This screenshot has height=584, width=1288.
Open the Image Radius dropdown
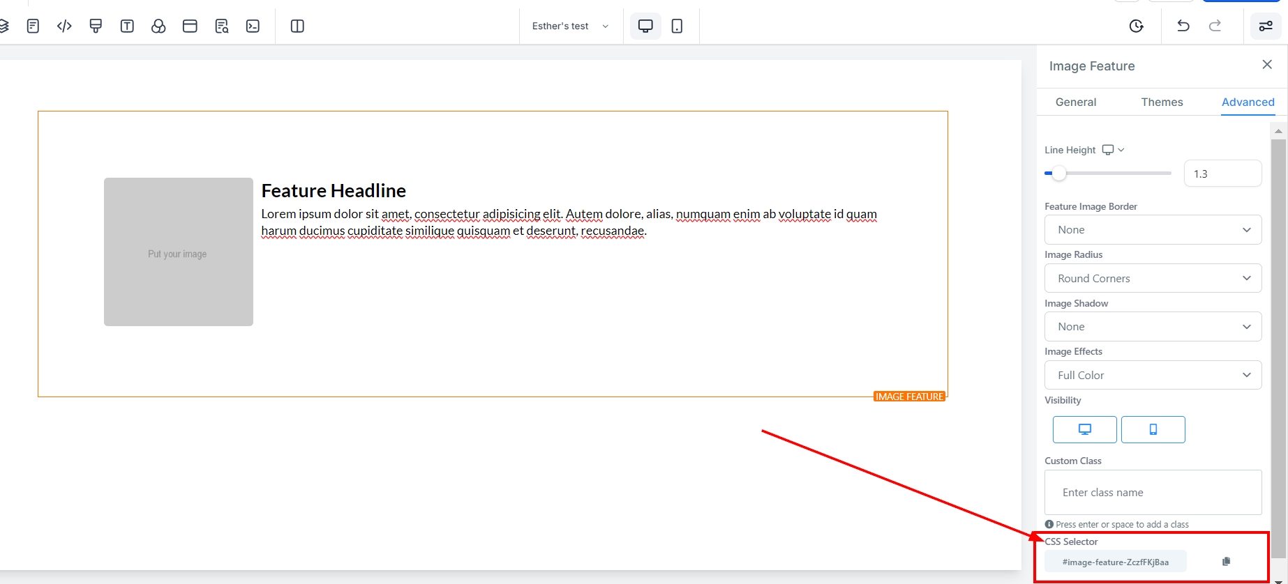pyautogui.click(x=1153, y=279)
